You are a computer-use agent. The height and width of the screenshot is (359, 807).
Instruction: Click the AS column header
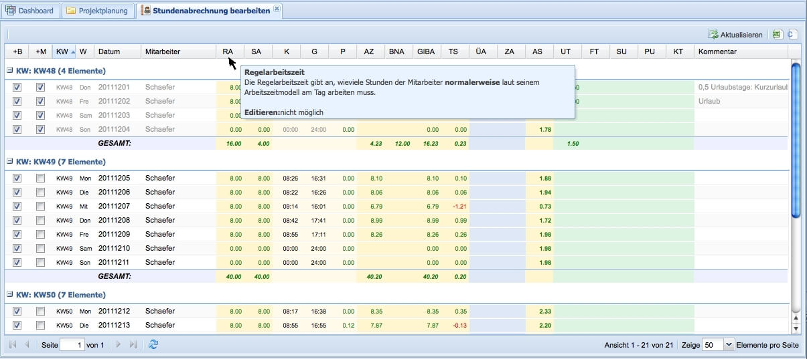click(x=539, y=51)
